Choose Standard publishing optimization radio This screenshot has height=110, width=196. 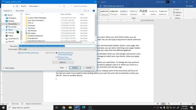click(x=56, y=53)
